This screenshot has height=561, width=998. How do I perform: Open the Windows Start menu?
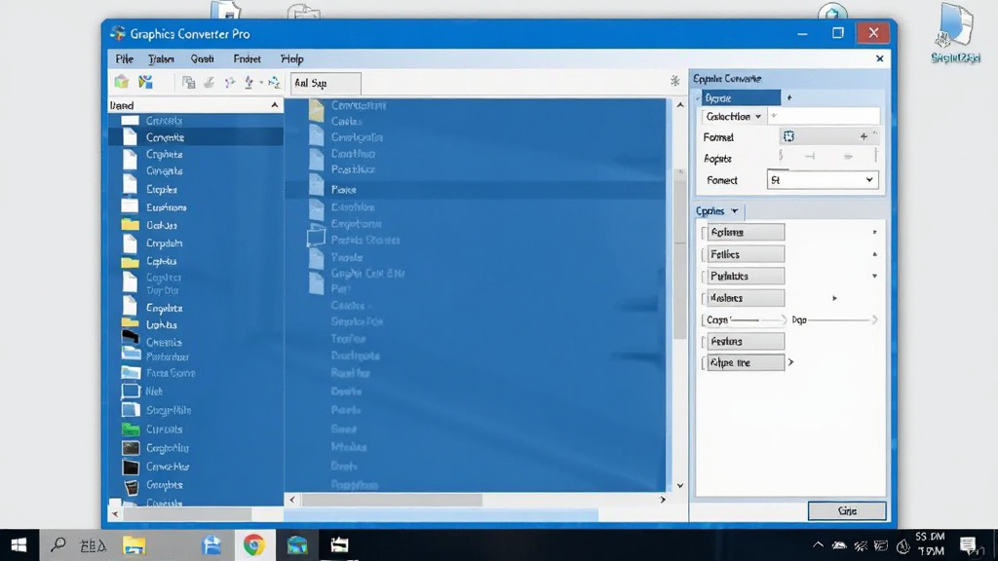19,545
